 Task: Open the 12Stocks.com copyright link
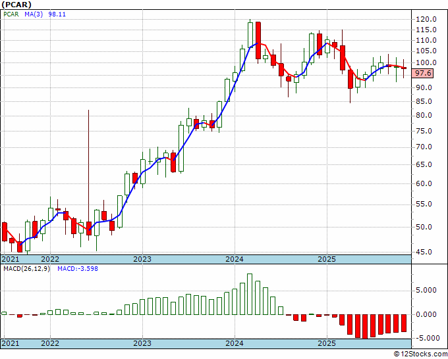(x=420, y=354)
